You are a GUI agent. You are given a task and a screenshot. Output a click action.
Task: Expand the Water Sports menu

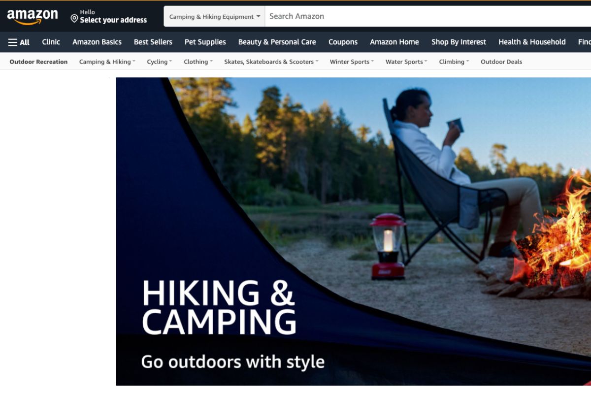(406, 62)
